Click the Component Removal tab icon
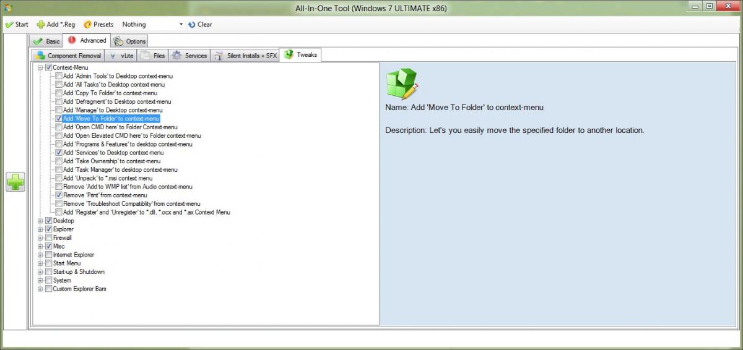Viewport: 743px width, 350px height. click(40, 55)
